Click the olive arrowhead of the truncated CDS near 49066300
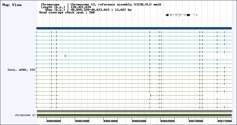This screenshot has height=125, width=237. 150,96
